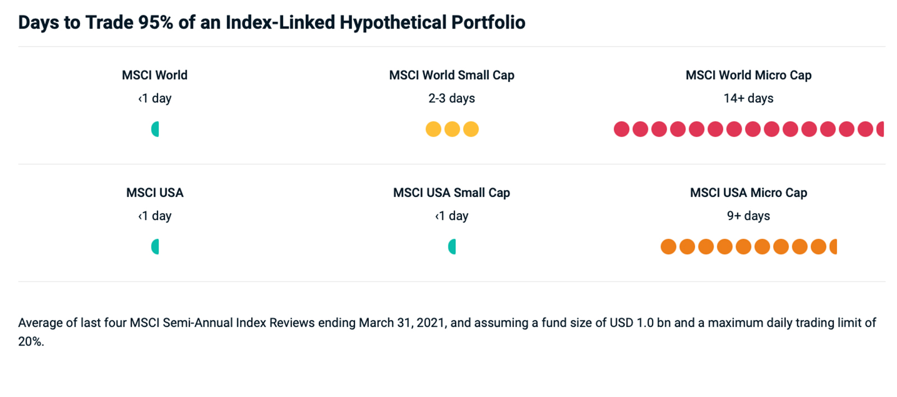Screen dimensions: 897x397
Task: Select the MSCI USA Small Cap heading
Action: (452, 193)
